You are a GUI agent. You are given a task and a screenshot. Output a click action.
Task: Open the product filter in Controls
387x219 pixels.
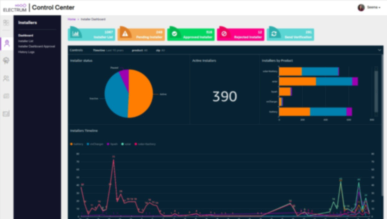point(140,50)
